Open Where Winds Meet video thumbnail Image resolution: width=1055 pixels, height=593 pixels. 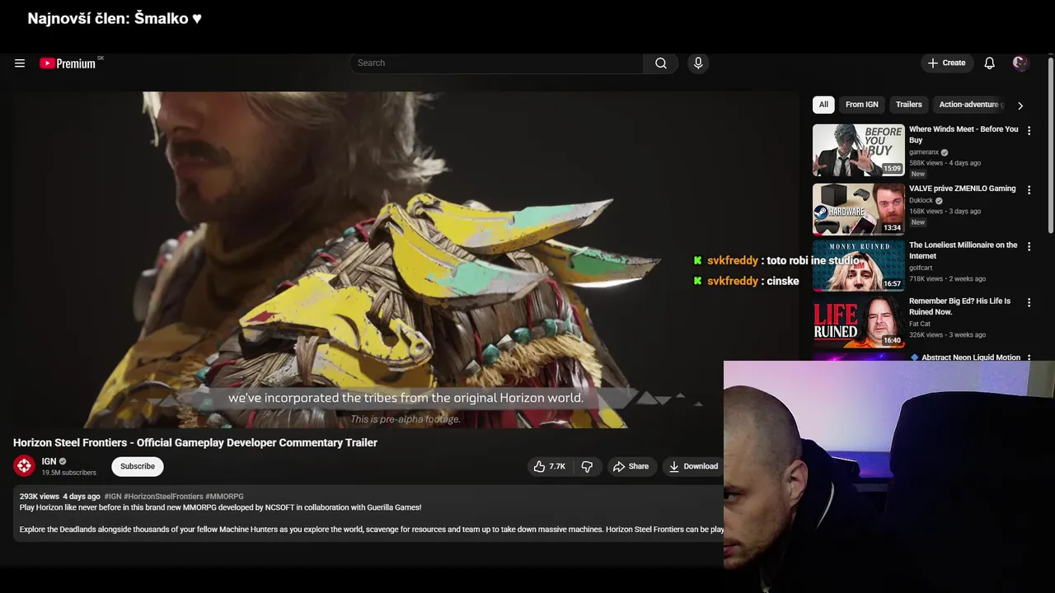point(859,150)
